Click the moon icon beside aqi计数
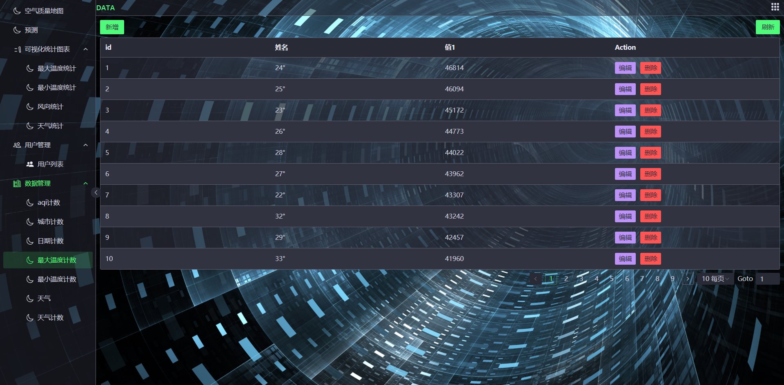The image size is (784, 385). 30,202
